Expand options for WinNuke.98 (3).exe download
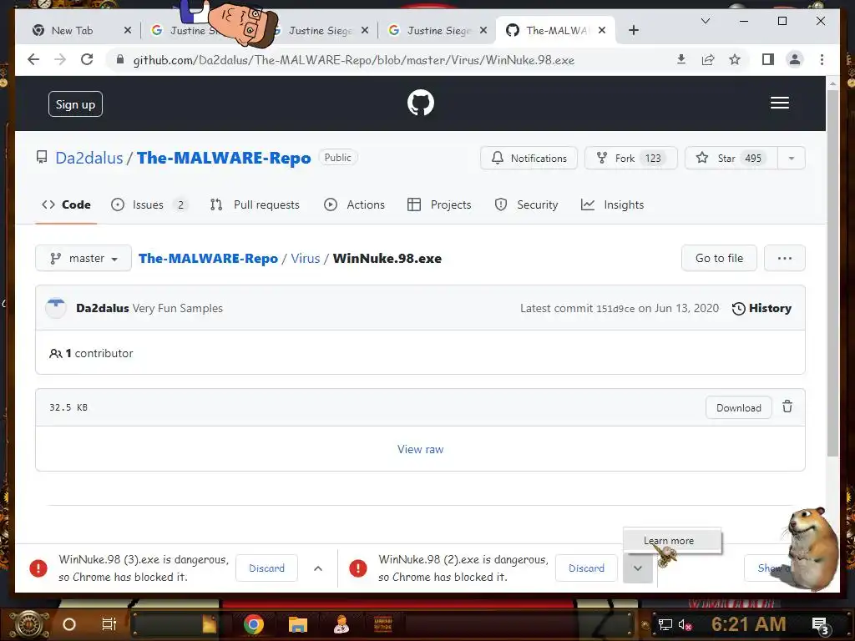This screenshot has height=641, width=855. 318,568
